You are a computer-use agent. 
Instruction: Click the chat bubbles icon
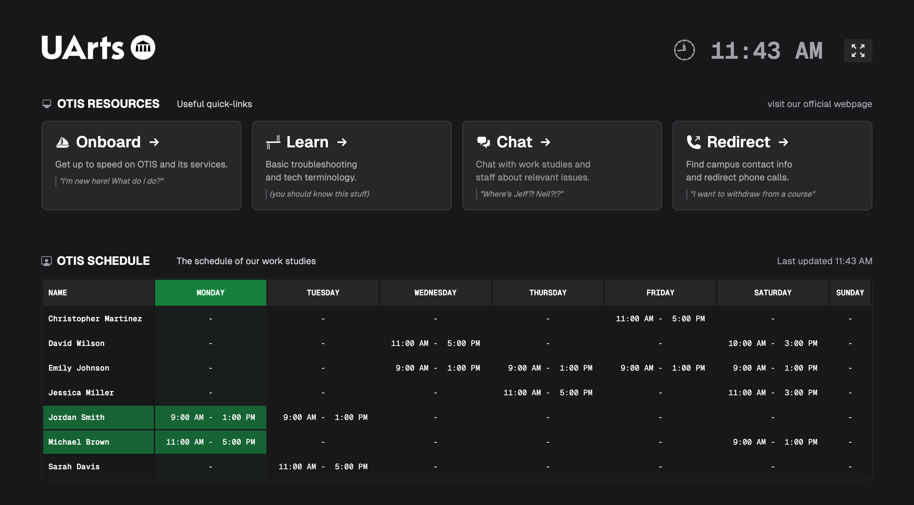483,142
